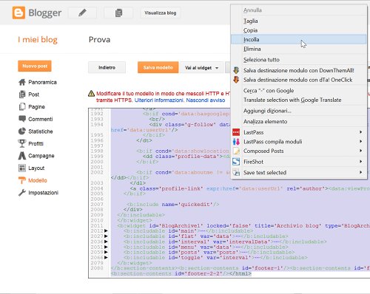370x294 pixels.
Task: Click the Blogger logo icon
Action: click(x=18, y=13)
